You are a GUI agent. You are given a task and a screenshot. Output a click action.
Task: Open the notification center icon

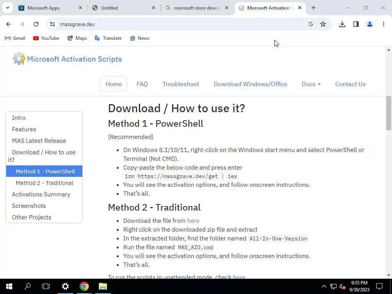379,286
